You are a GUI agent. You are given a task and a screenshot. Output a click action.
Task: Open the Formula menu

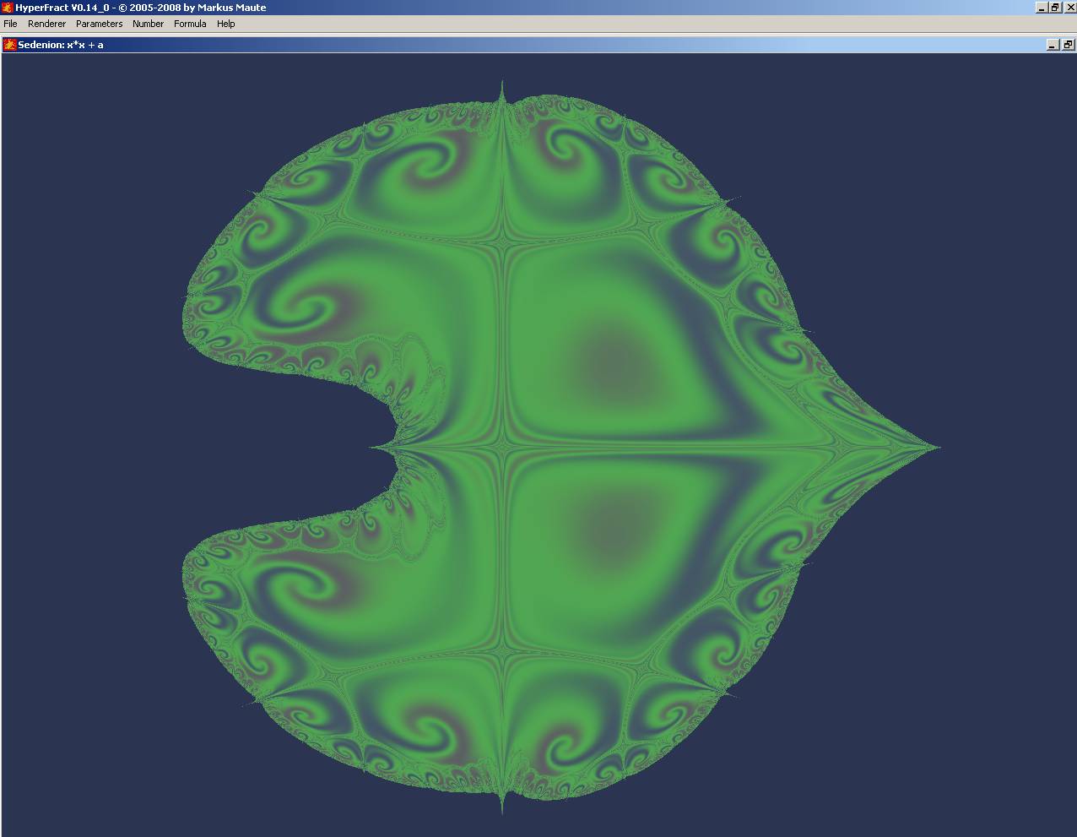(x=190, y=24)
